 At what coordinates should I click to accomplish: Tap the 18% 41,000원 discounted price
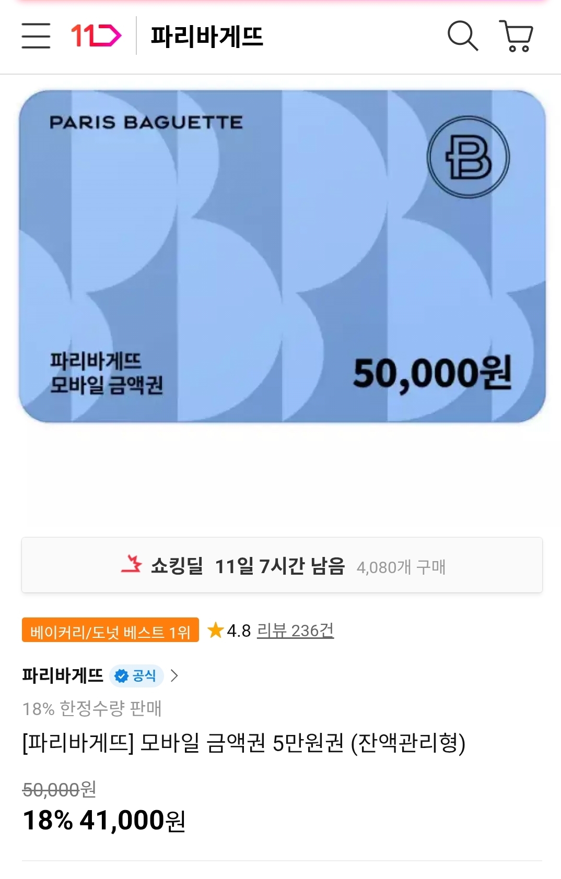tap(104, 820)
